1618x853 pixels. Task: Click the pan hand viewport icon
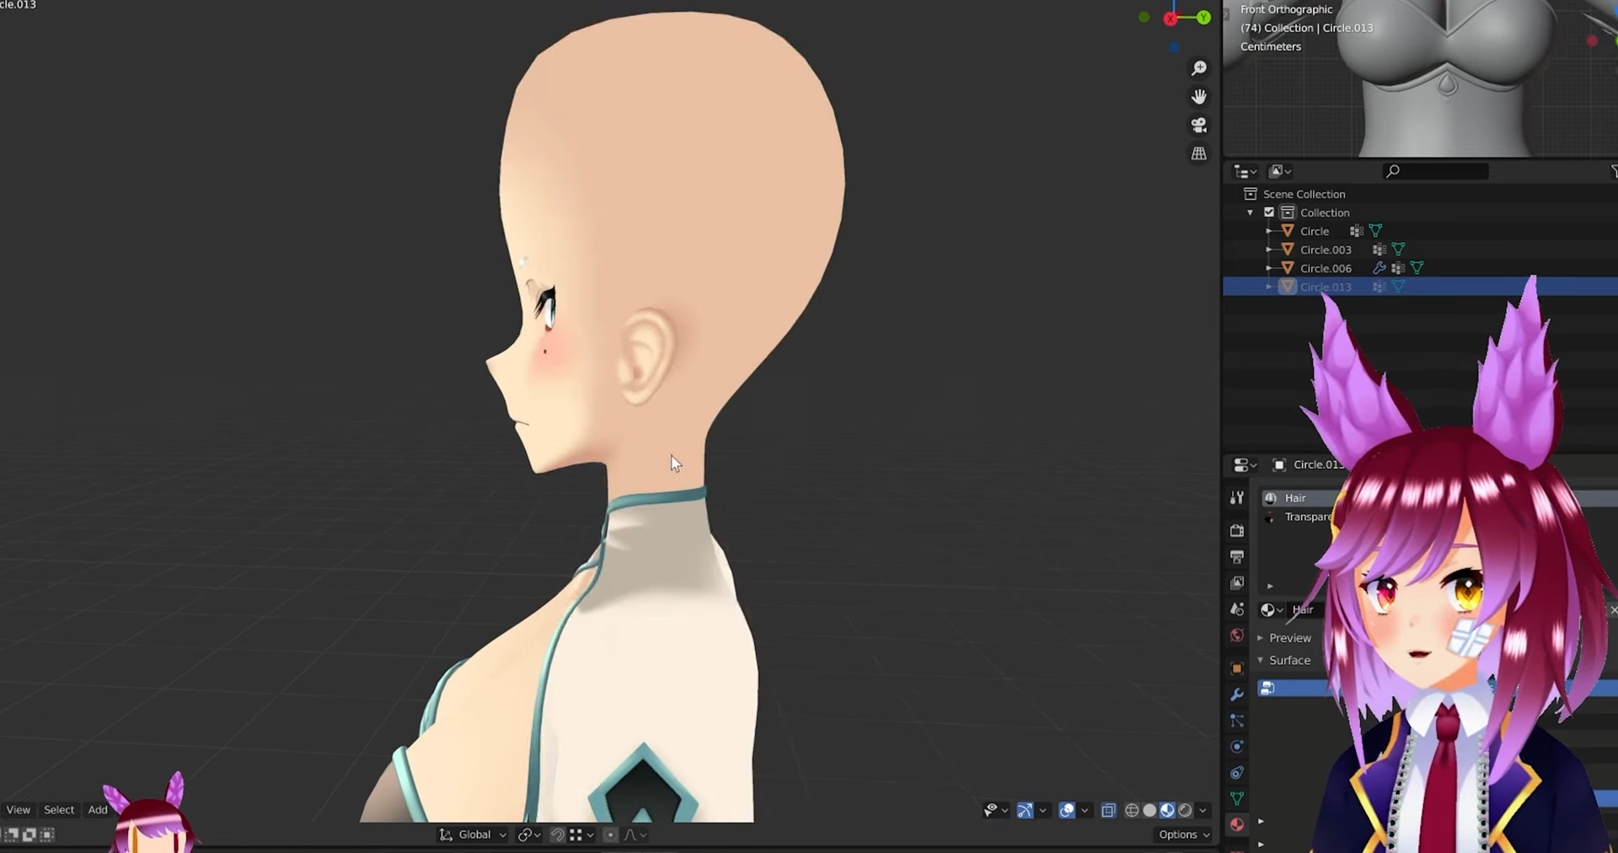click(1198, 97)
